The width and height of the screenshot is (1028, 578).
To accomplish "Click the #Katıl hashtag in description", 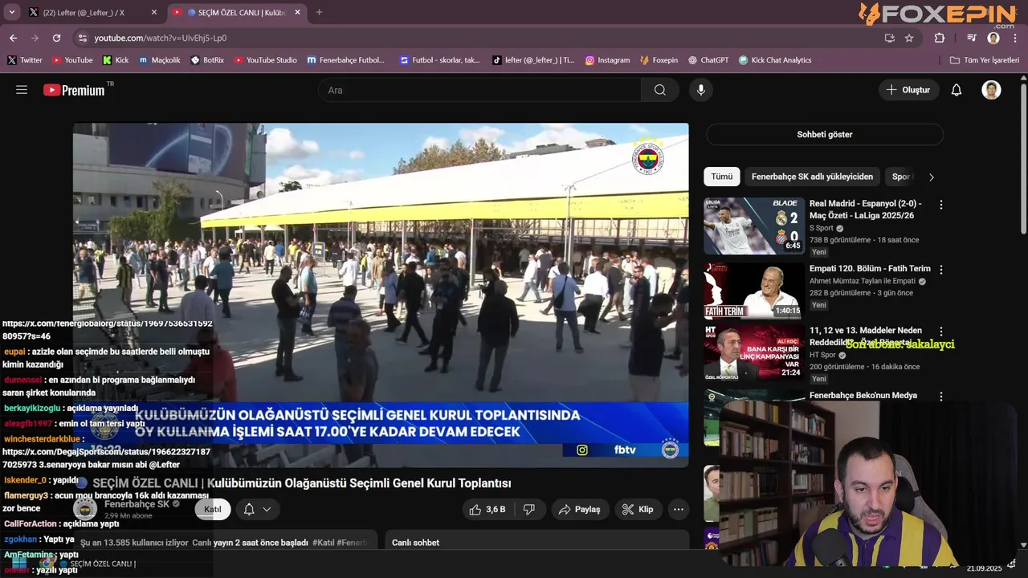I will (x=323, y=543).
